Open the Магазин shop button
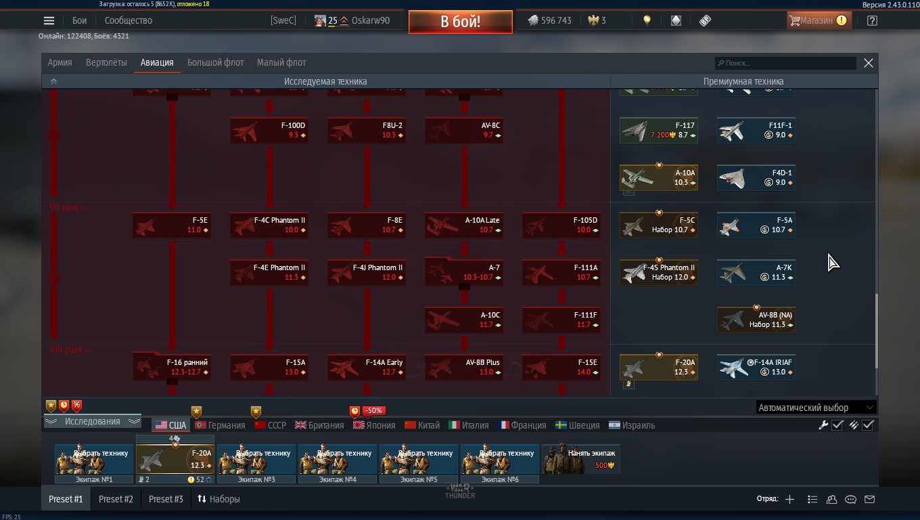Viewport: 920px width, 520px height. click(818, 20)
